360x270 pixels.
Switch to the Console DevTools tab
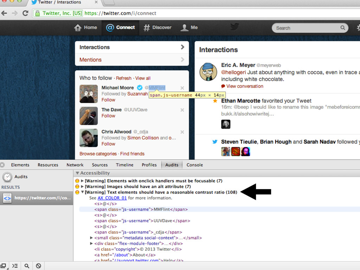pos(195,165)
